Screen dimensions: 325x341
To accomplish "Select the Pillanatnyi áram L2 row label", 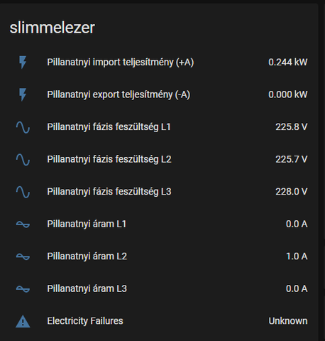I will (87, 256).
